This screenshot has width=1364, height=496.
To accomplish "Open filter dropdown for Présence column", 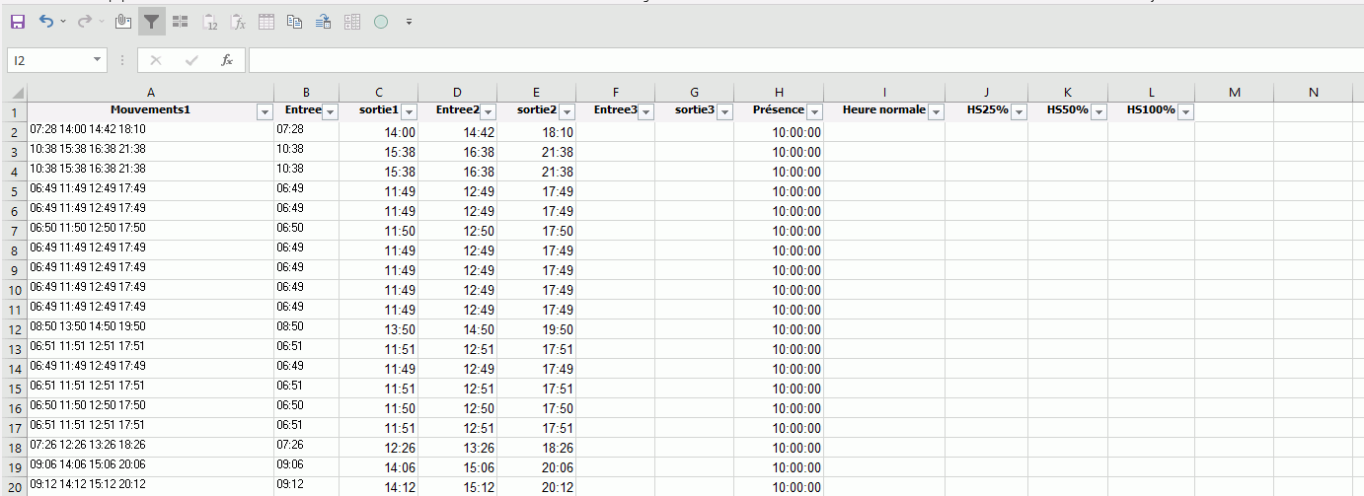I will point(813,111).
